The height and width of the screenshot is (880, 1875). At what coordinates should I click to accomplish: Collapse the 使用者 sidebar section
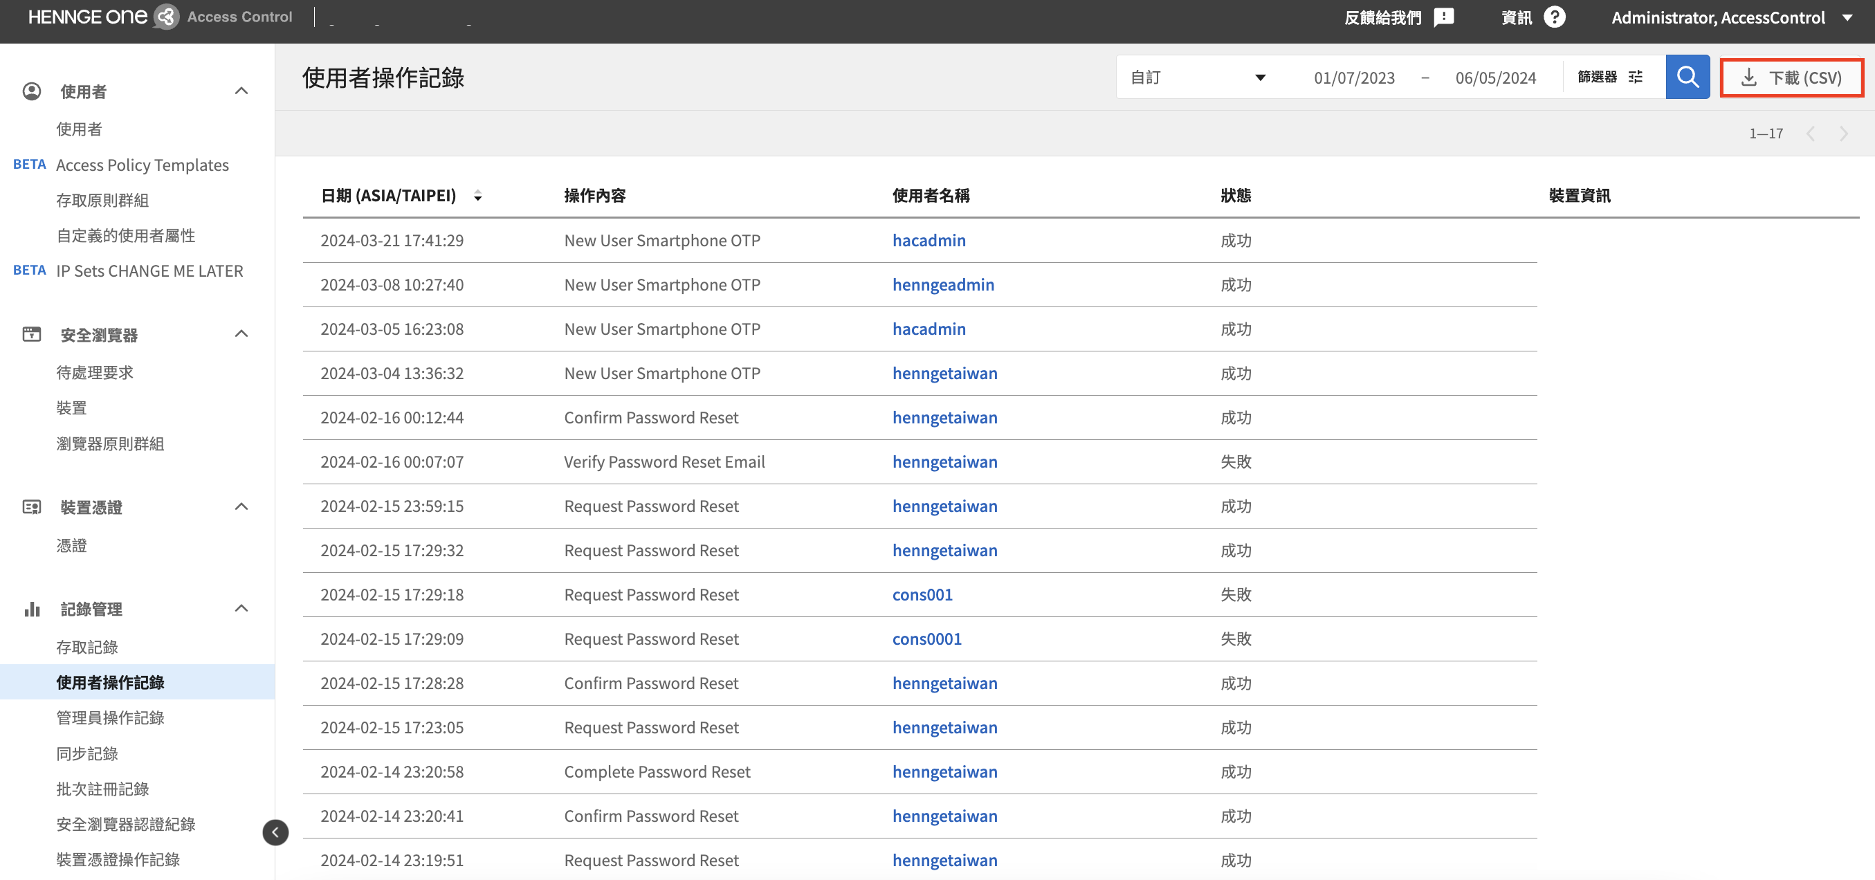pos(241,91)
